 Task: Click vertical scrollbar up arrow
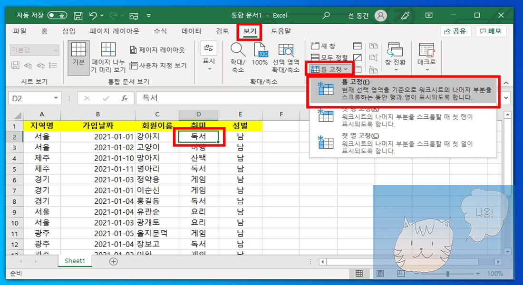[507, 115]
